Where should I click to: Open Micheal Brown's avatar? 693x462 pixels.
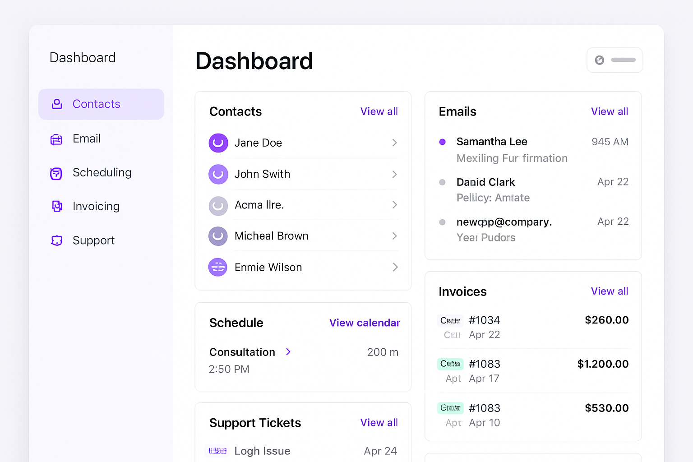(x=218, y=236)
